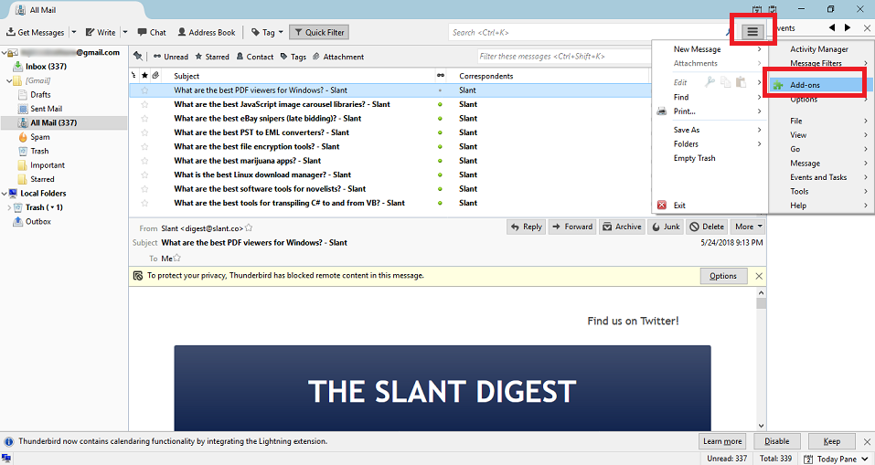Viewport: 875px width, 465px height.
Task: Open the Write dropdown arrow
Action: pos(125,32)
